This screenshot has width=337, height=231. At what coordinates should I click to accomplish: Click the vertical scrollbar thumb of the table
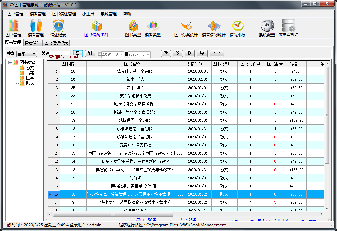(x=327, y=115)
